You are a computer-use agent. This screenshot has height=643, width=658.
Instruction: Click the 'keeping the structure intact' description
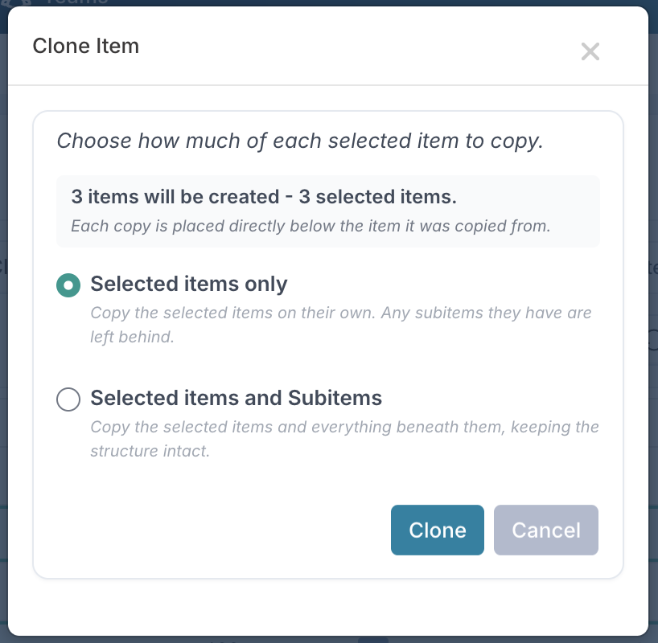coord(344,439)
